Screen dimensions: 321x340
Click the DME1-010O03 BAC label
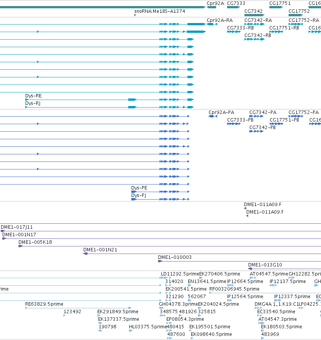[x=175, y=257]
